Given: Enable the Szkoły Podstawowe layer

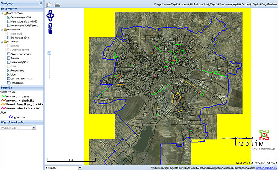Looking at the screenshot, I should pos(9,79).
